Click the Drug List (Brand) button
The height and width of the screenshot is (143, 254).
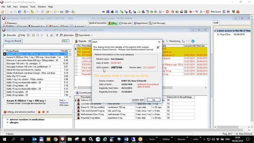click(x=13, y=41)
